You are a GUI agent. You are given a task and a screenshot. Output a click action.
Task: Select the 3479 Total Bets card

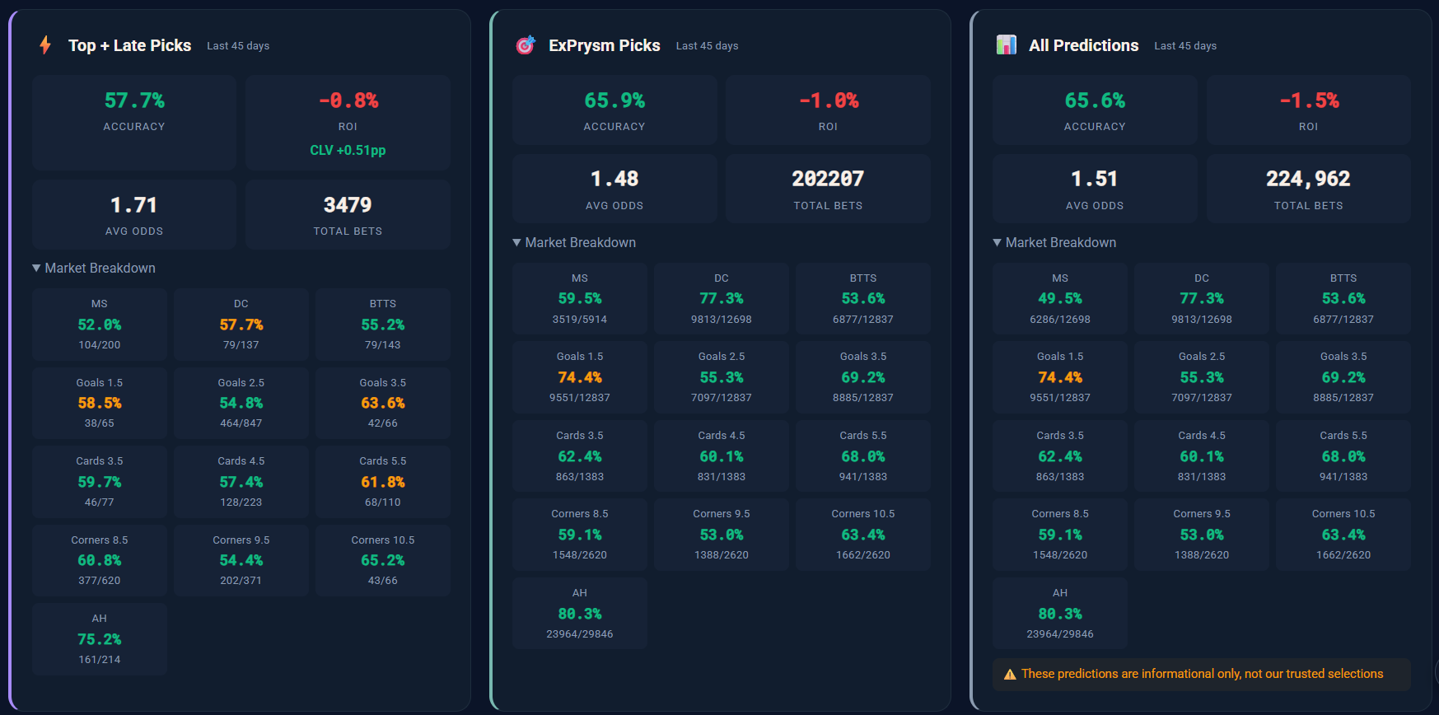coord(348,215)
